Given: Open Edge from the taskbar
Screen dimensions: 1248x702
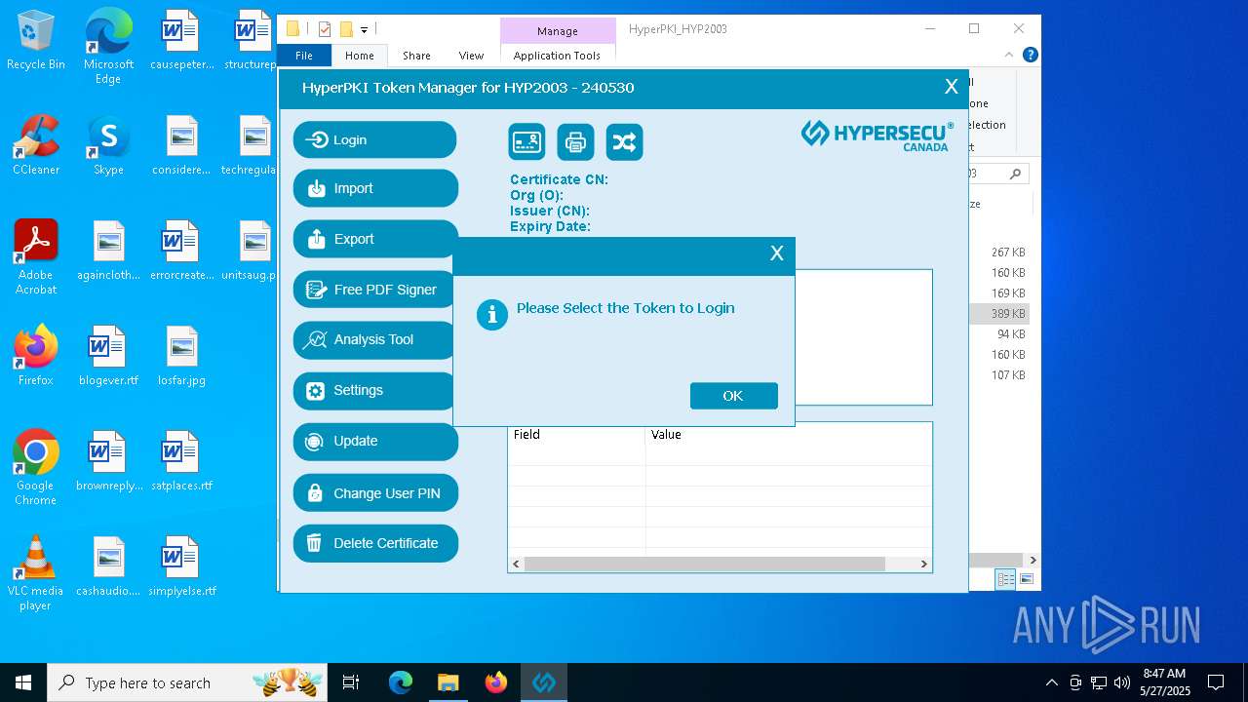Looking at the screenshot, I should [x=401, y=682].
